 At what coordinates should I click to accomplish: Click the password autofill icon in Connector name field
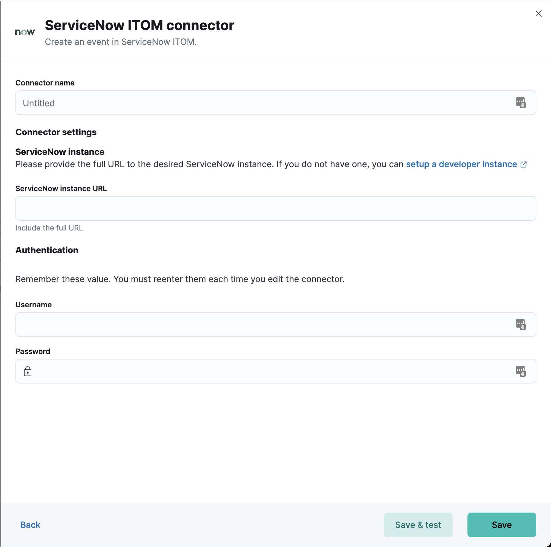click(x=521, y=103)
